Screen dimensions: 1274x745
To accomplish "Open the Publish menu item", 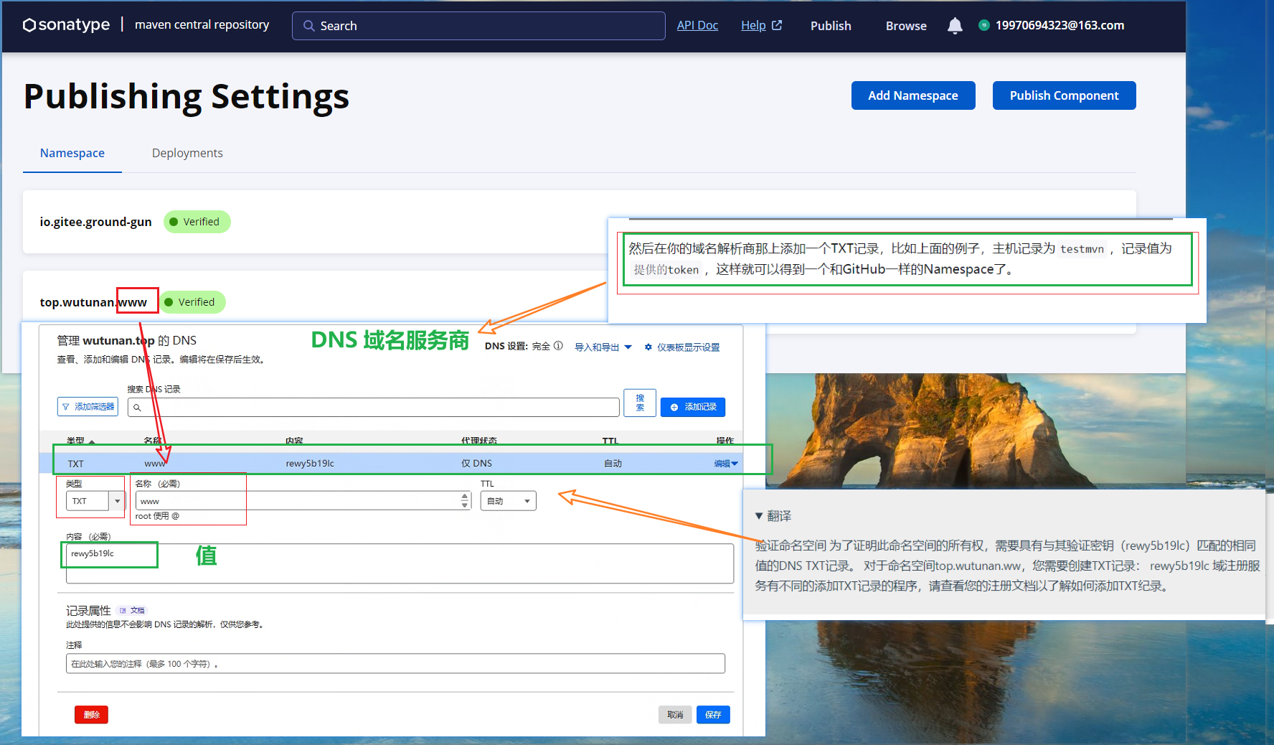I will point(831,26).
